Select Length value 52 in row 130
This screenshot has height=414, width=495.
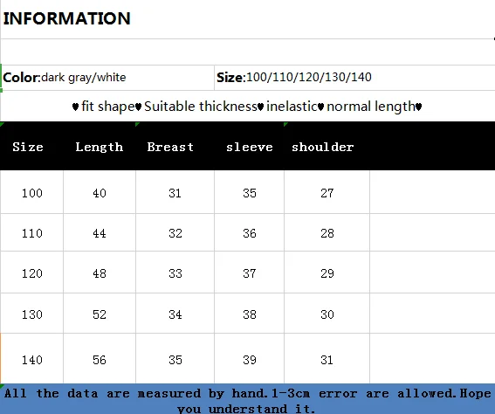pos(100,314)
